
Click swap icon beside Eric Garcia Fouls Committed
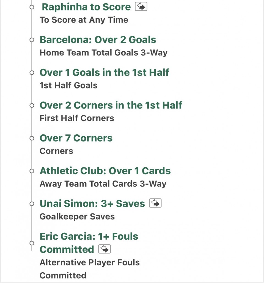(x=105, y=249)
